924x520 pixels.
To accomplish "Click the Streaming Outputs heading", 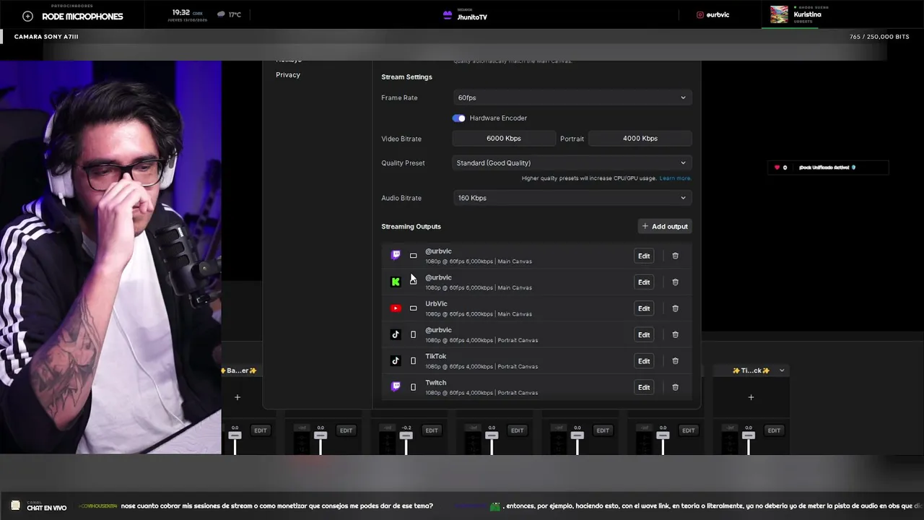I will pos(411,227).
